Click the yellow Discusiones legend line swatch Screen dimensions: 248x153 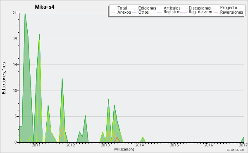(185, 8)
